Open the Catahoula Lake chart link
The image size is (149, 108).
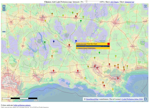pyautogui.click(x=81, y=44)
